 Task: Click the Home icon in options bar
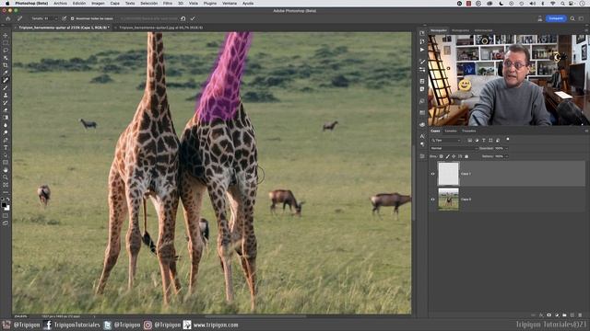click(8, 18)
